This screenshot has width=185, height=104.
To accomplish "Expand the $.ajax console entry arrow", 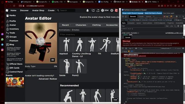I will coord(123,58).
